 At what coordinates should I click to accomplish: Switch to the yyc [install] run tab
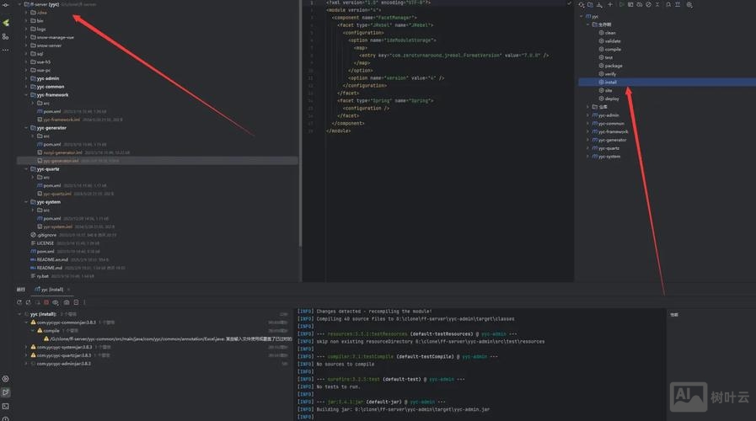52,289
